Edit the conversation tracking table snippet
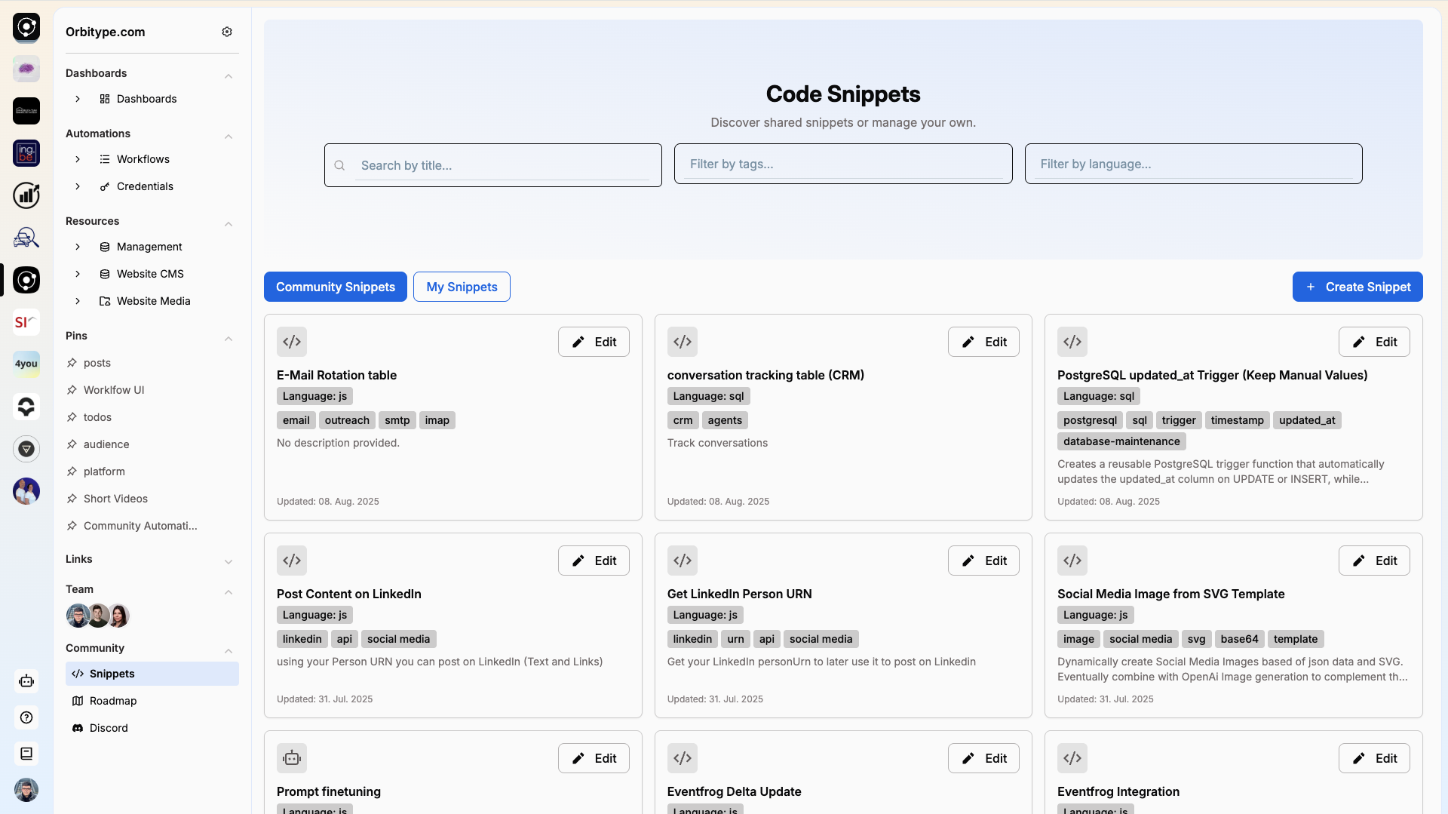This screenshot has width=1448, height=814. click(x=983, y=342)
